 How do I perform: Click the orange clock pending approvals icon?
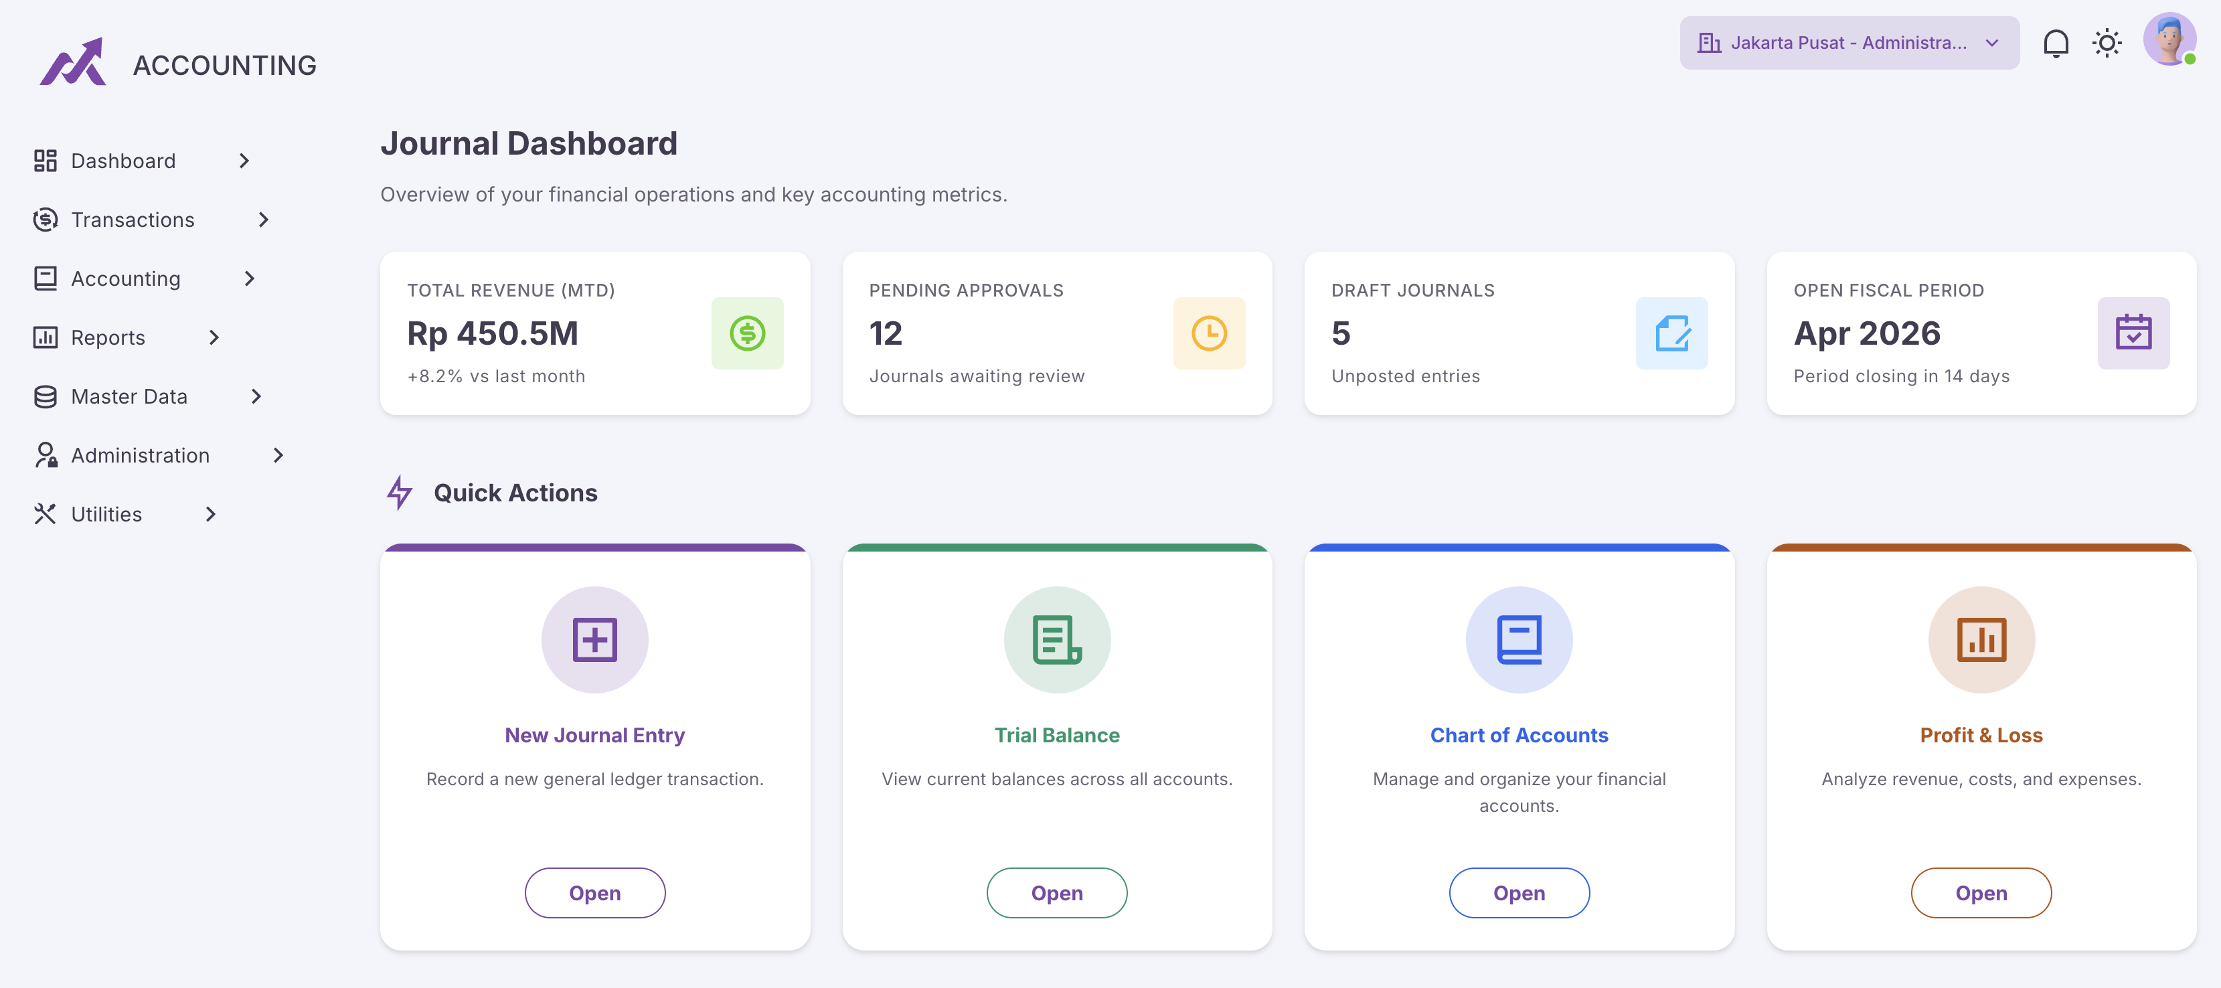coord(1209,333)
